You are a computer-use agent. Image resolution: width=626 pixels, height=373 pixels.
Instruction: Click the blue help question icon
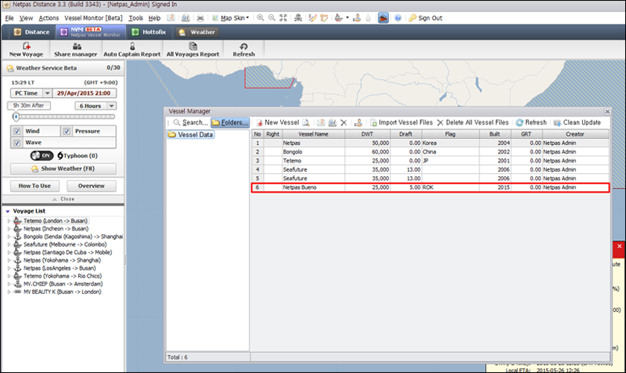(x=398, y=18)
